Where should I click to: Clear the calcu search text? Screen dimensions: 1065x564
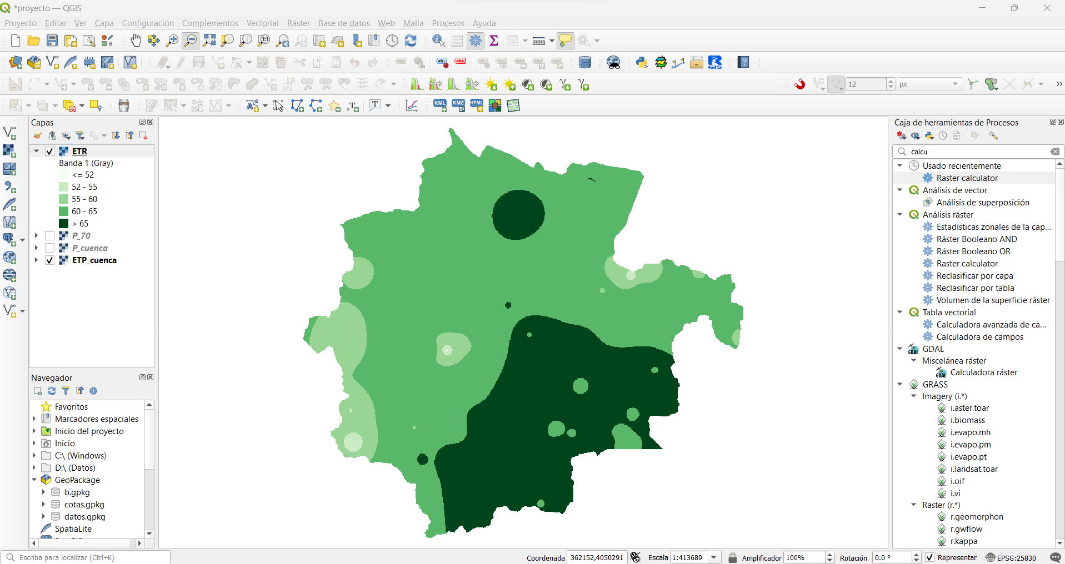click(x=1055, y=151)
